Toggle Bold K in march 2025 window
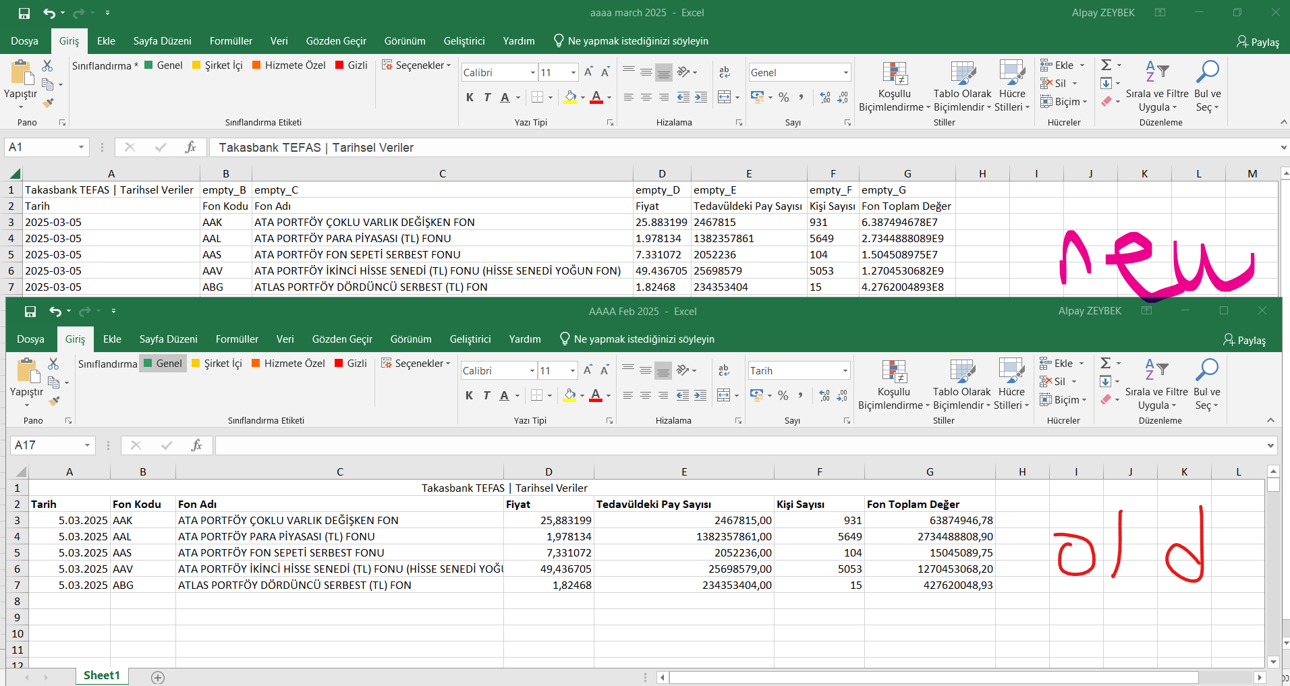 470,98
